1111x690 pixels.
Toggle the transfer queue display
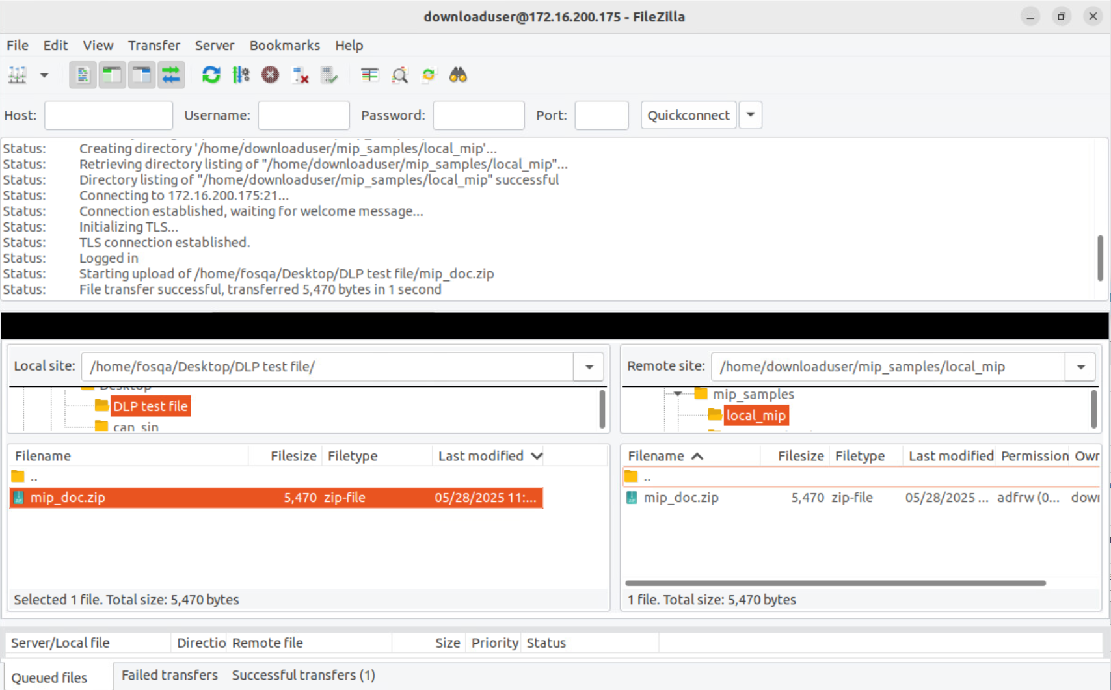coord(171,75)
